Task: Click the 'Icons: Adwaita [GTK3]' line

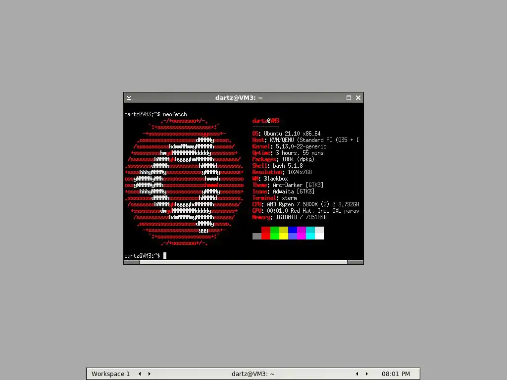Action: (x=283, y=191)
